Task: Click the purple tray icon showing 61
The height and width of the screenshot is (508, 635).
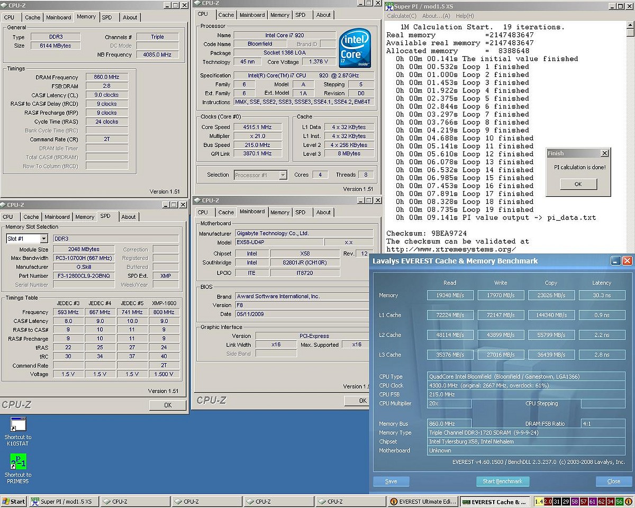Action: (593, 501)
